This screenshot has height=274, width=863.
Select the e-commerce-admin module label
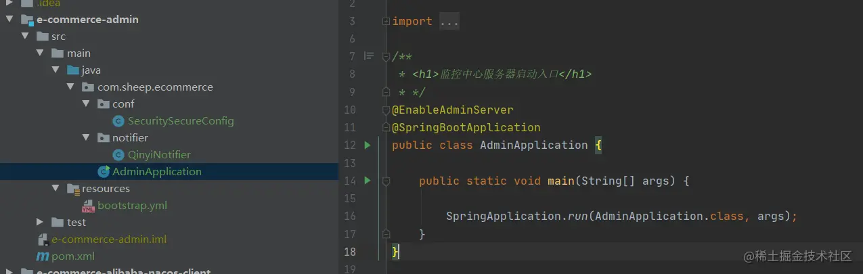pos(87,20)
